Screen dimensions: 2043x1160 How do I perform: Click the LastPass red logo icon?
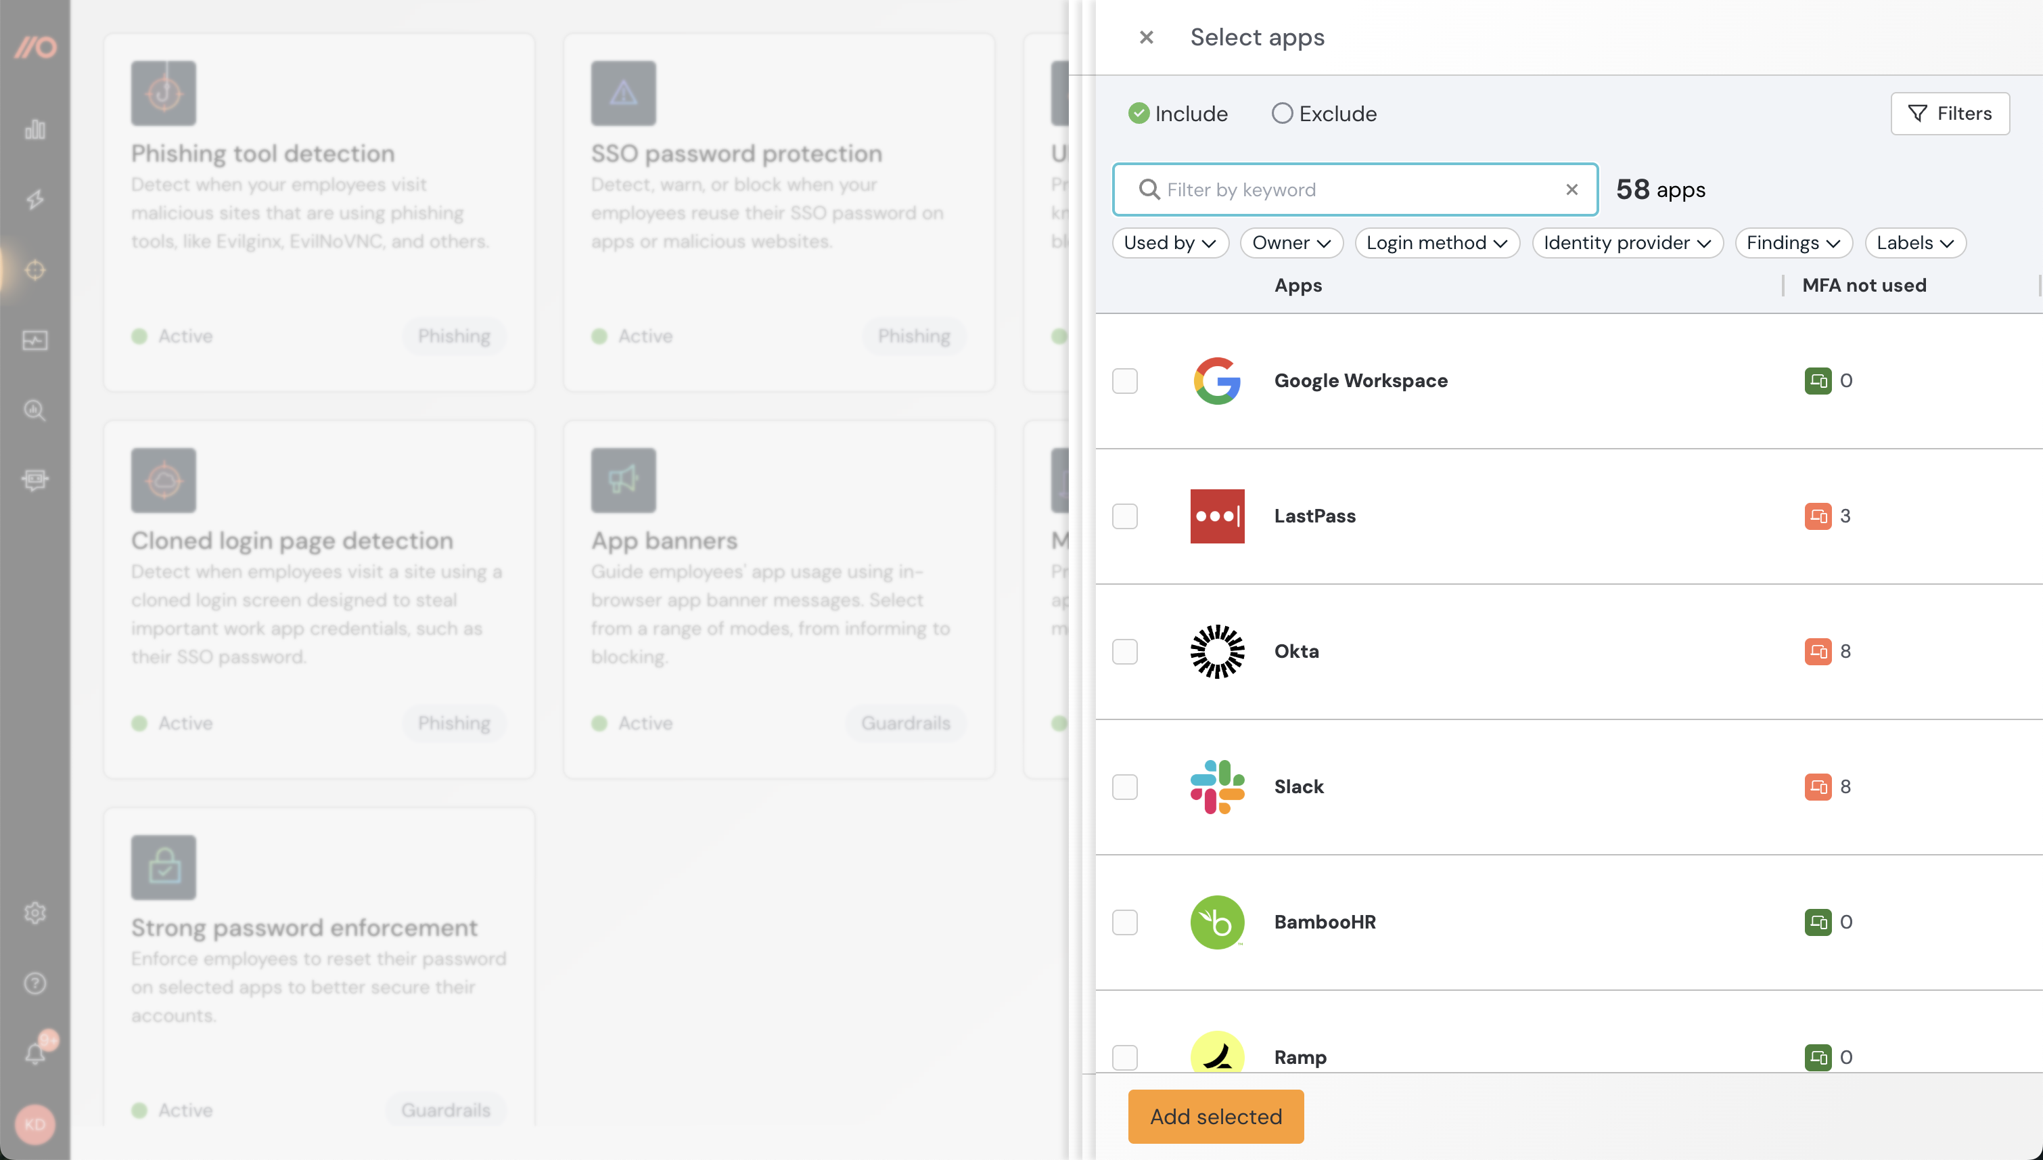click(x=1216, y=516)
